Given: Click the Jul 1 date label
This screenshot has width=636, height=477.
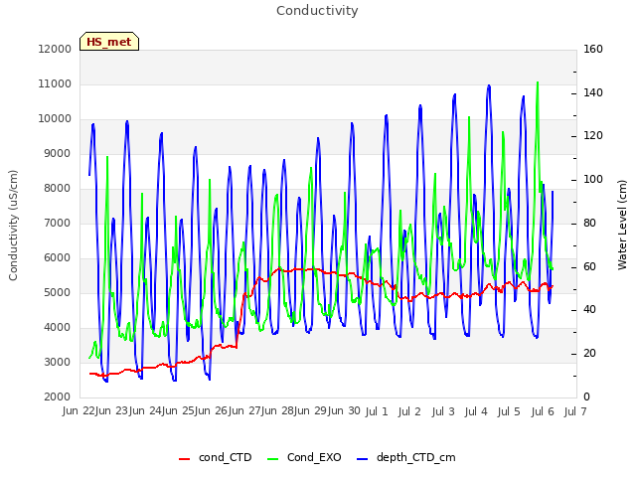Looking at the screenshot, I should [377, 411].
